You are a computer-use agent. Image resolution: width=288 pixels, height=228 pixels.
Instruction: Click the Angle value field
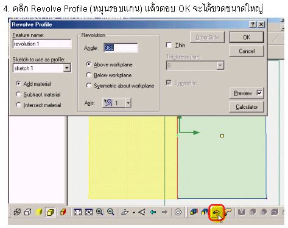121,48
